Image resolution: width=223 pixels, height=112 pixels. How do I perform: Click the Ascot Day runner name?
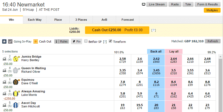(x=29, y=103)
